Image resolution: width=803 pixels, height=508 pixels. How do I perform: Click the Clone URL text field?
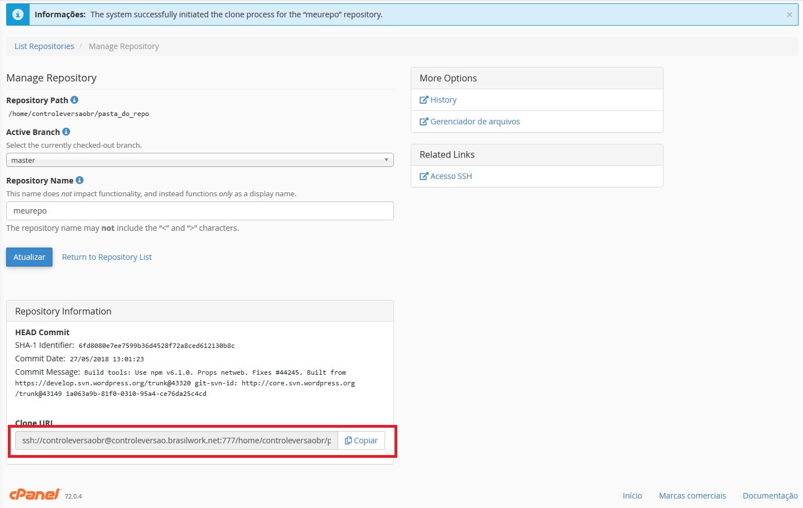(176, 441)
